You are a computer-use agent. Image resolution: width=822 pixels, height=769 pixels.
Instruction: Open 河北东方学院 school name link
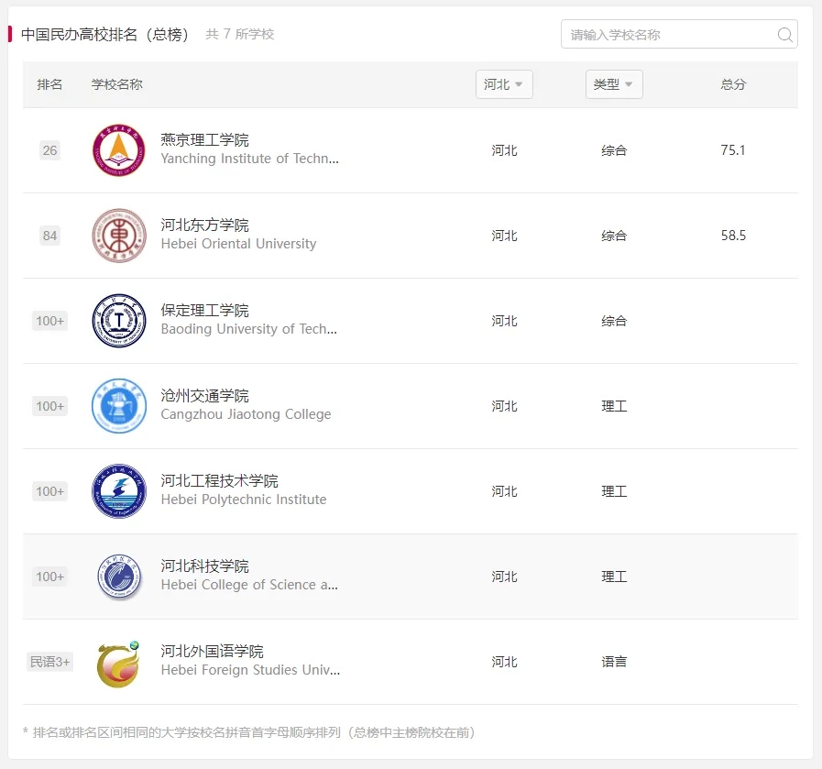[x=204, y=225]
